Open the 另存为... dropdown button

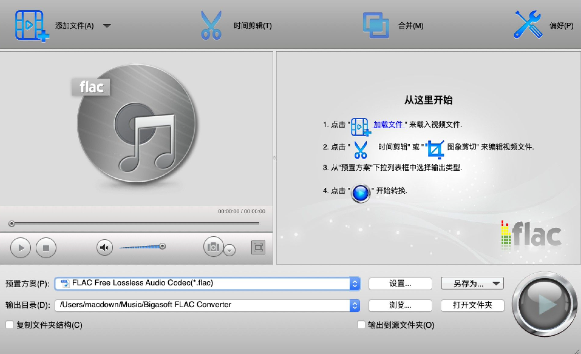pyautogui.click(x=472, y=283)
